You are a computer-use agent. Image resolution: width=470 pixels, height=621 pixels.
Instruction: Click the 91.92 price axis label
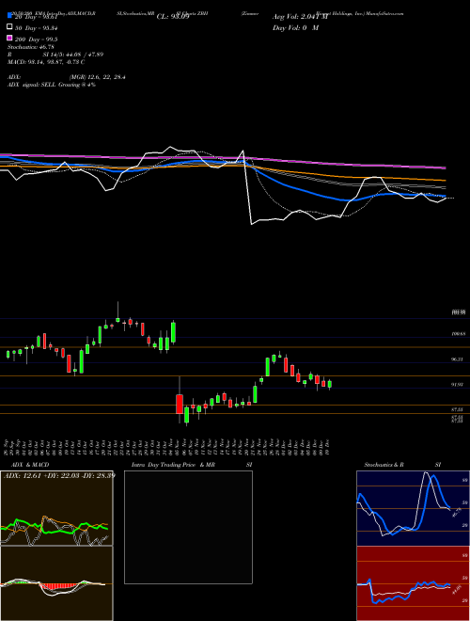[458, 385]
